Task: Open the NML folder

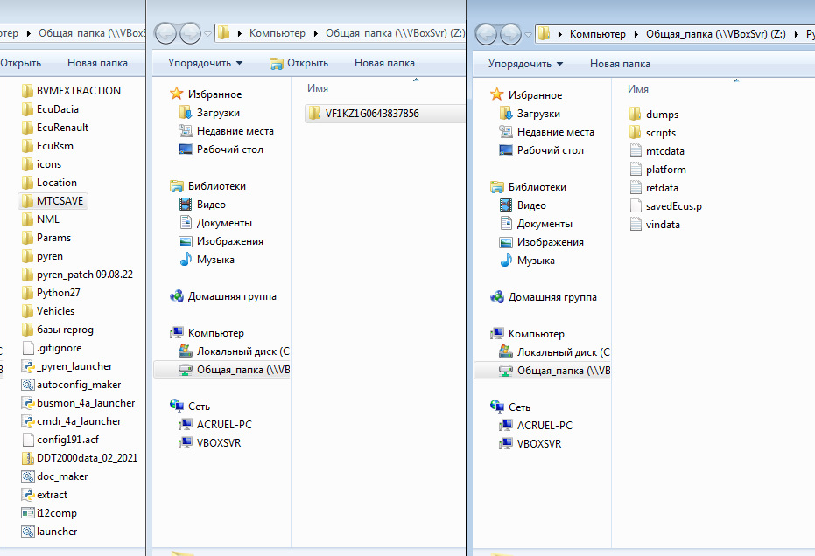Action: tap(40, 219)
